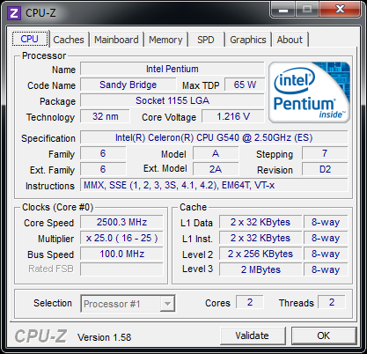
Task: Click the Revision value D2
Action: click(x=325, y=169)
